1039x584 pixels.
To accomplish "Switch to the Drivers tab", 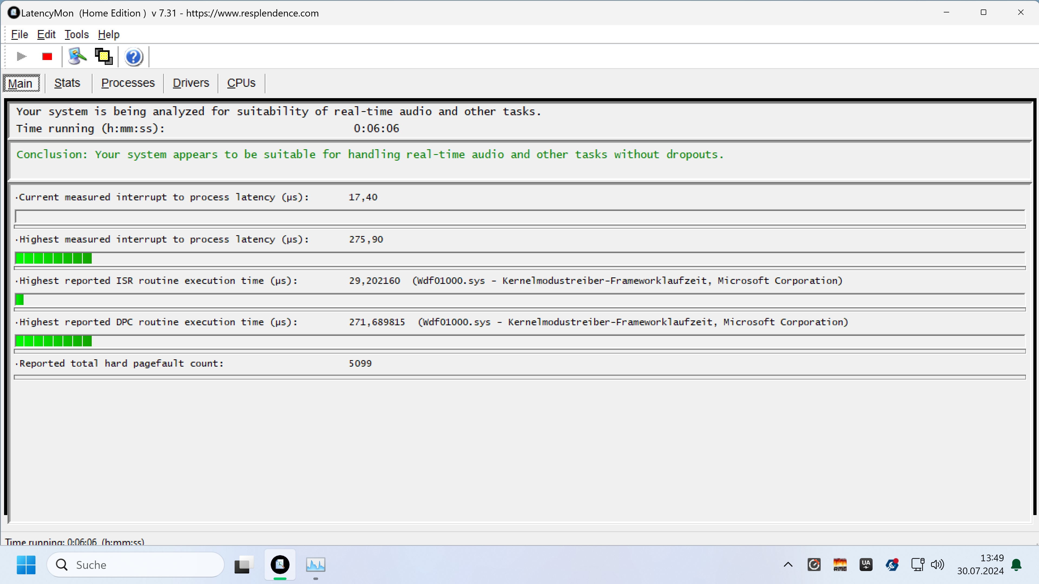I will 191,83.
